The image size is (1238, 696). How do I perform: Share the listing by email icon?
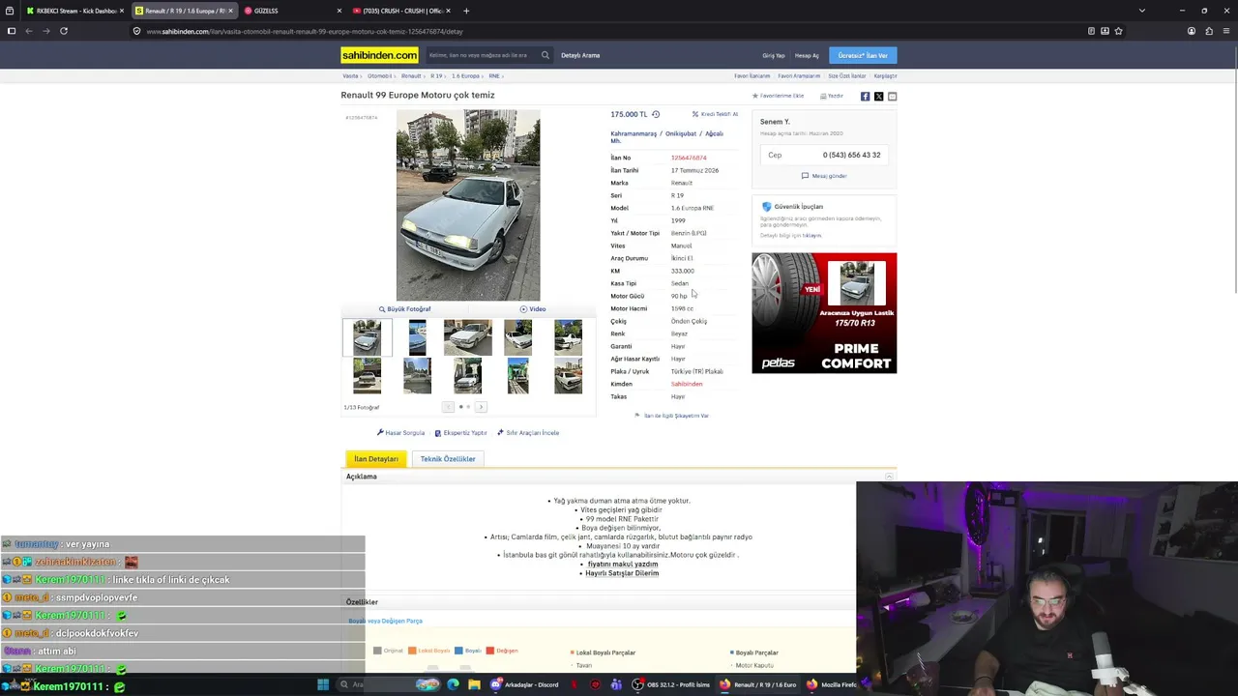click(x=892, y=97)
